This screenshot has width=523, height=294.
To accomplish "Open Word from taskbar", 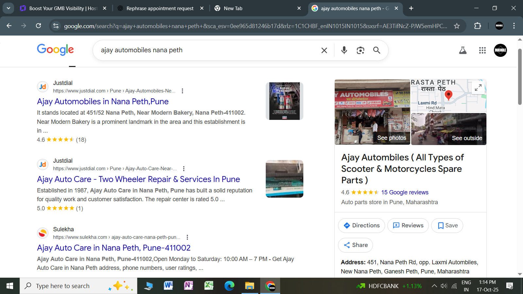I will point(168,286).
